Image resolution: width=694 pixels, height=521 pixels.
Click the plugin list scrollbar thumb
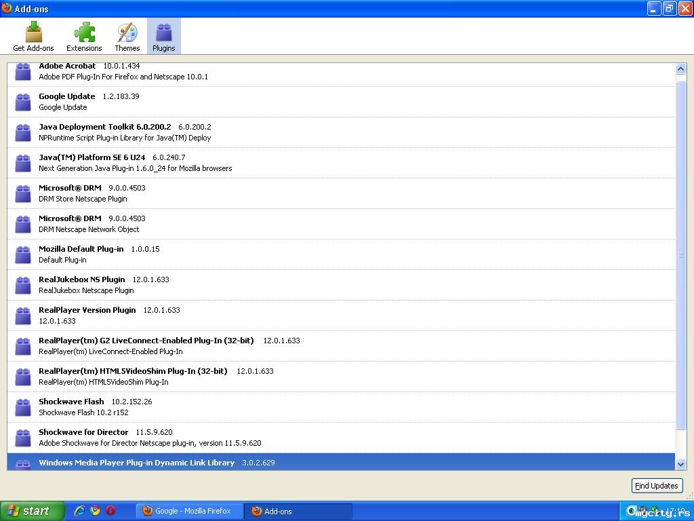pyautogui.click(x=680, y=255)
